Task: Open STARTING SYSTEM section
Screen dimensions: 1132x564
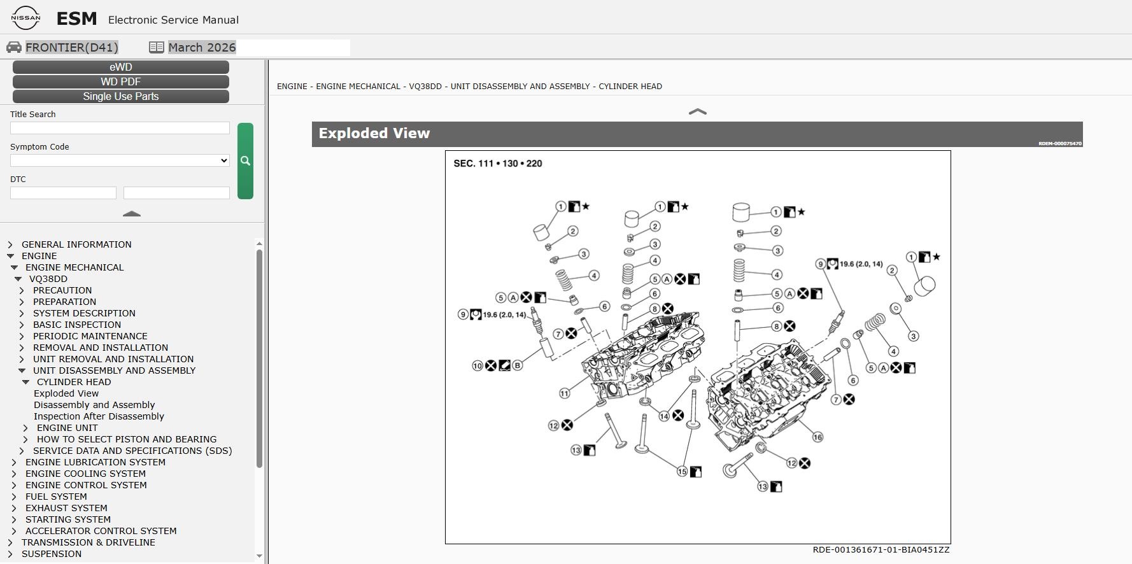Action: point(68,519)
